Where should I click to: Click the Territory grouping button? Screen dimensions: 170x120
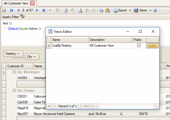coord(12,54)
